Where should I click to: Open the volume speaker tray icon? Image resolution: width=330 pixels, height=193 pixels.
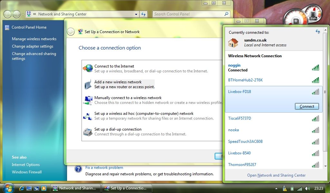[307, 188]
